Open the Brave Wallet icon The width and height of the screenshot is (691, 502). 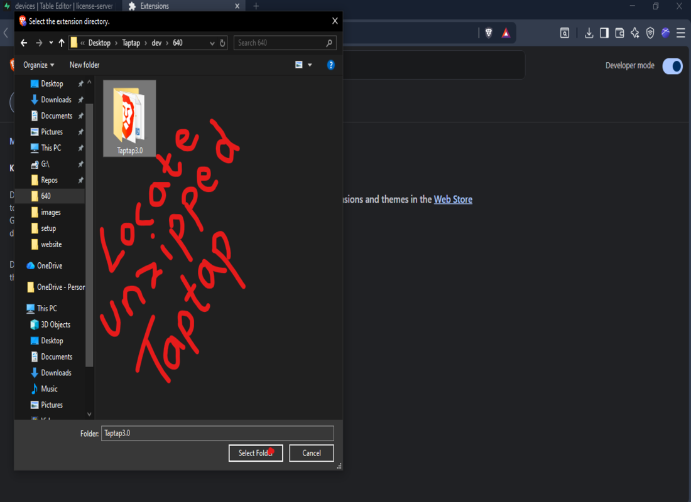point(619,33)
